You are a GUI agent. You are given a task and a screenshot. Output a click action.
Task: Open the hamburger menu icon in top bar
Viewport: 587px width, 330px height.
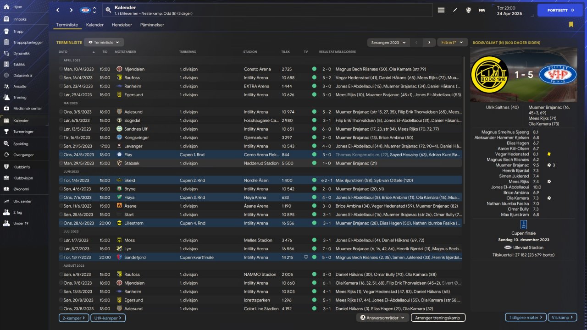(x=441, y=10)
